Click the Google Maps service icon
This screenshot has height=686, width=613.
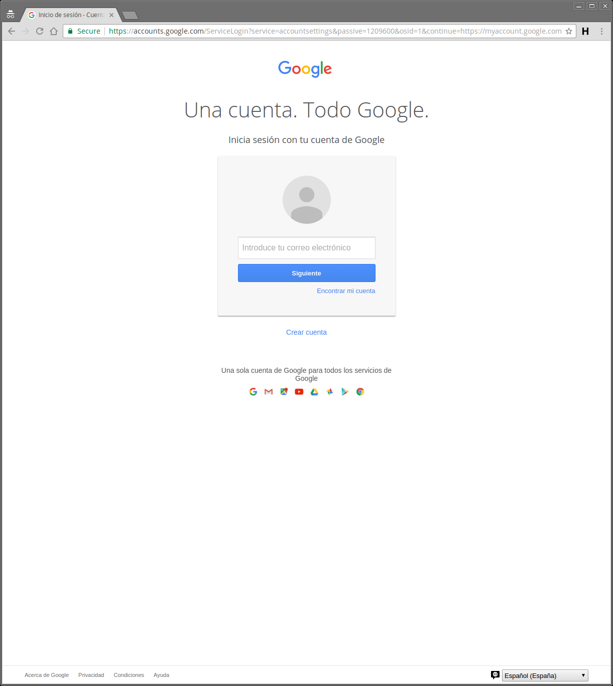point(284,392)
